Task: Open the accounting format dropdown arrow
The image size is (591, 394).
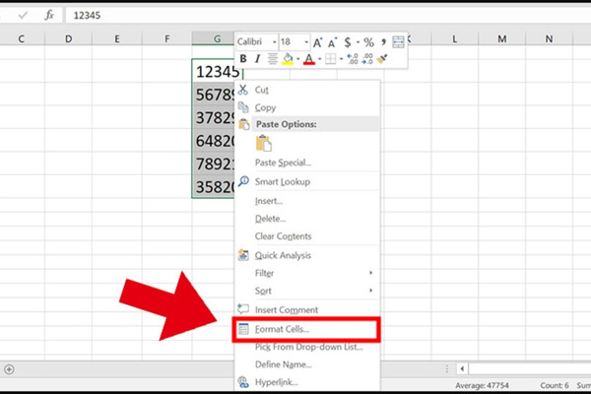Action: pyautogui.click(x=358, y=42)
